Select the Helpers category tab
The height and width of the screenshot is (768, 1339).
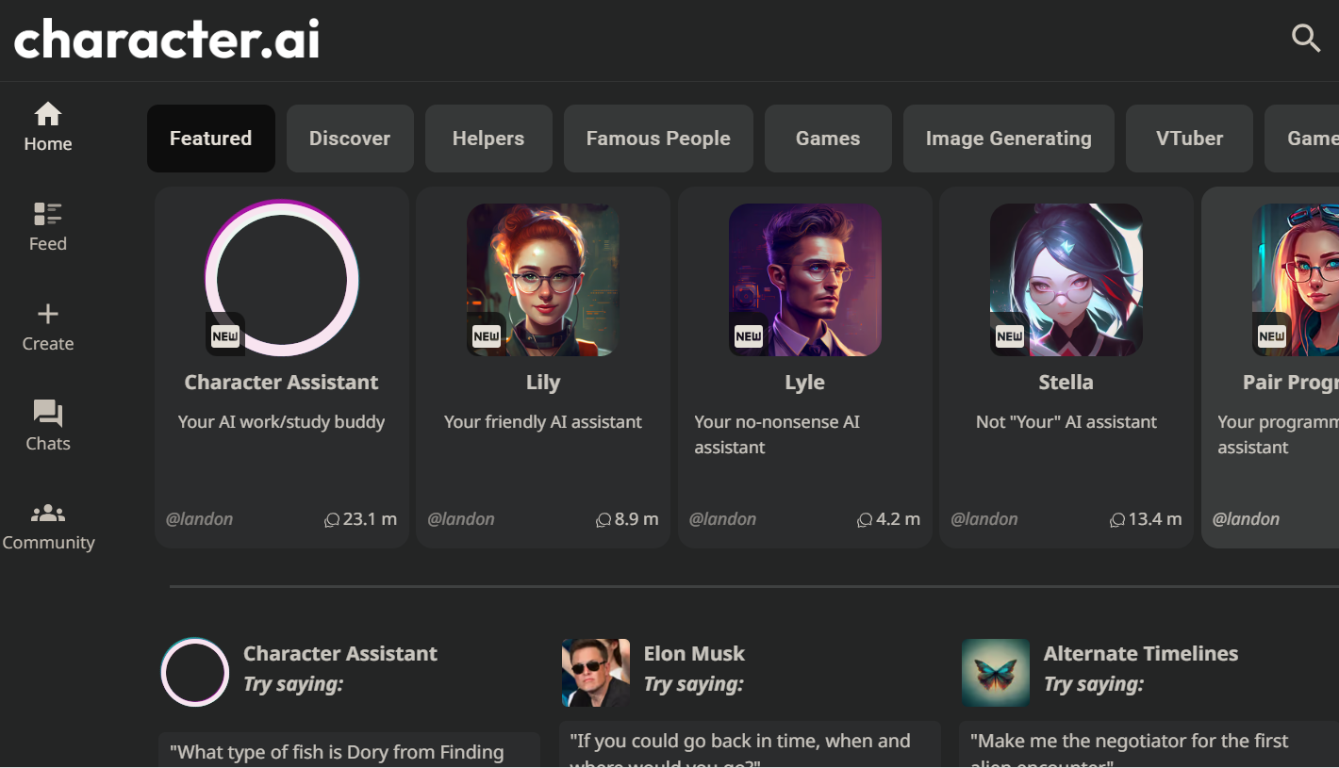[x=488, y=139]
